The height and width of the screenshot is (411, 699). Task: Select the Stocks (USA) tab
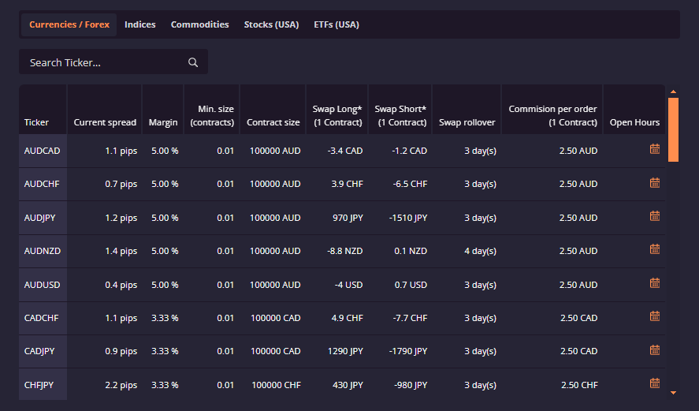tap(271, 24)
